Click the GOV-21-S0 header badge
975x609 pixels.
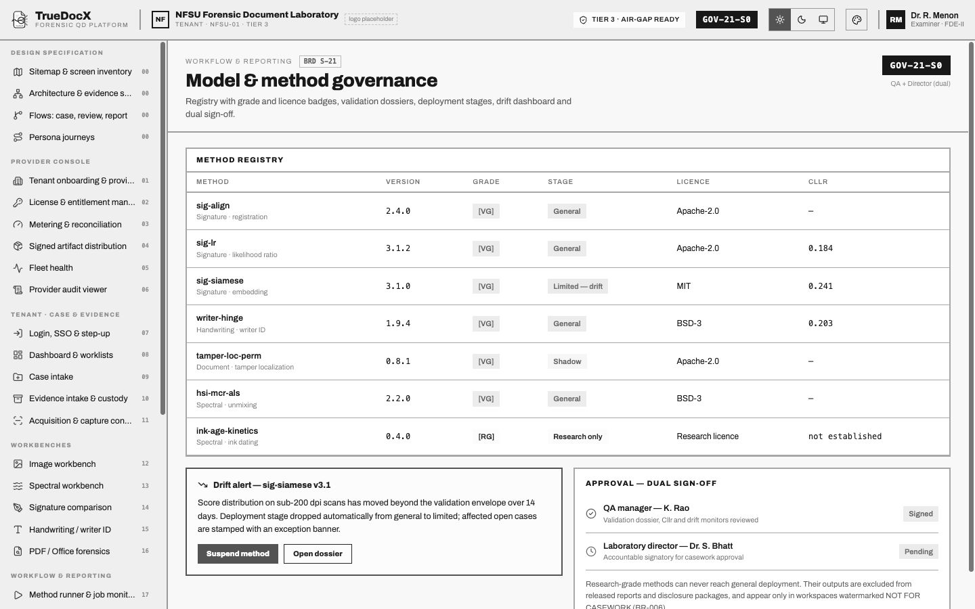point(727,20)
